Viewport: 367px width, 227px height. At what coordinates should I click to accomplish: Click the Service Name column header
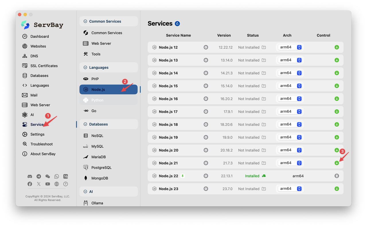(178, 35)
